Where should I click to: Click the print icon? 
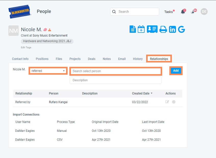click(x=163, y=29)
